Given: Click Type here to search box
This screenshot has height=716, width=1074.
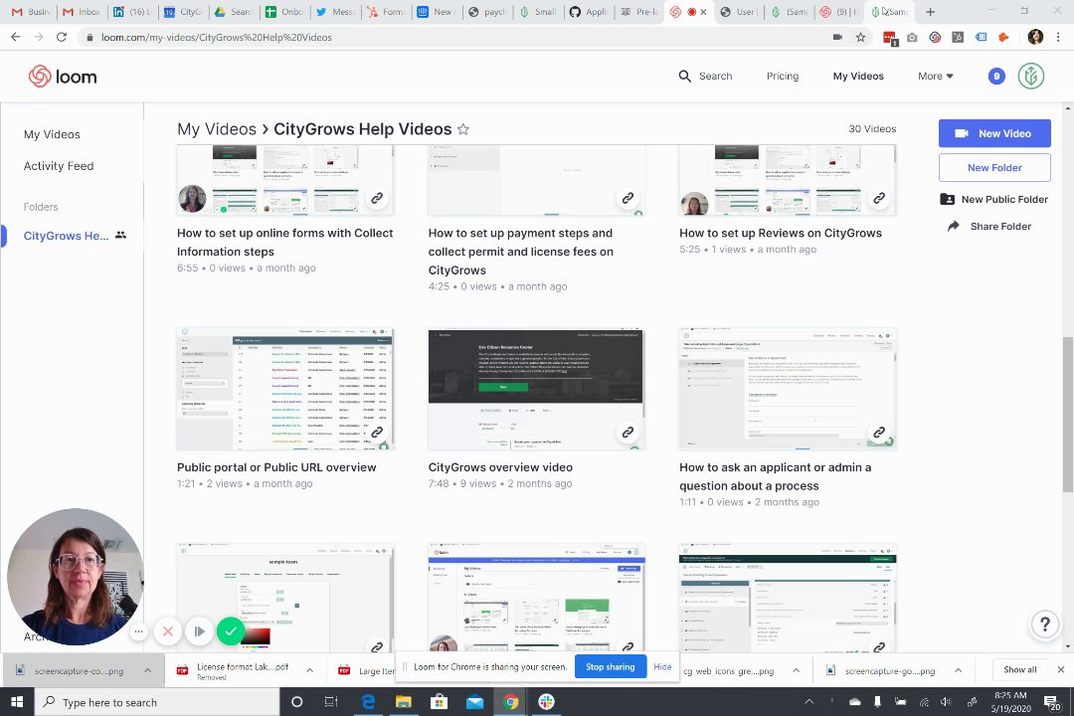Looking at the screenshot, I should point(157,702).
